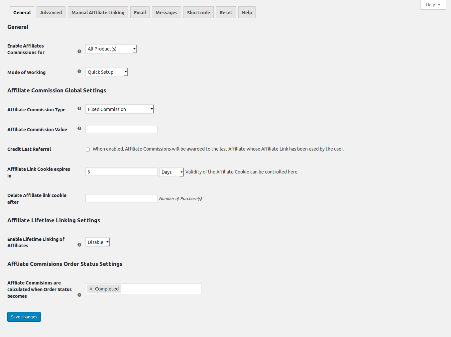Click the 'Affiliate Link Cookie expires in' label
This screenshot has height=337, width=451.
(39, 172)
